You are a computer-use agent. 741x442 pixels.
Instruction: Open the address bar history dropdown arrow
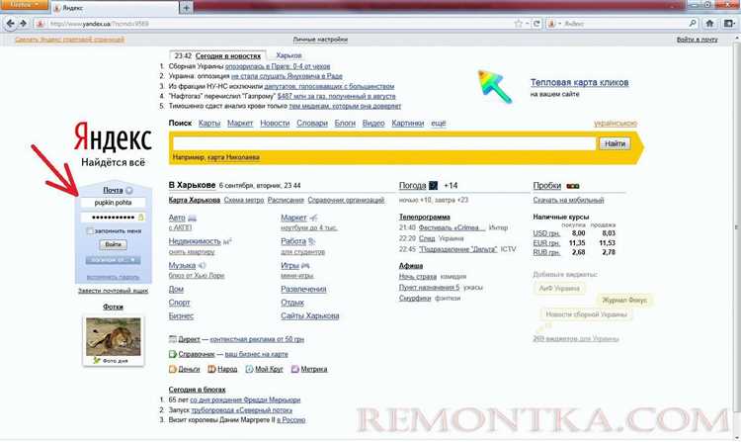coord(528,23)
